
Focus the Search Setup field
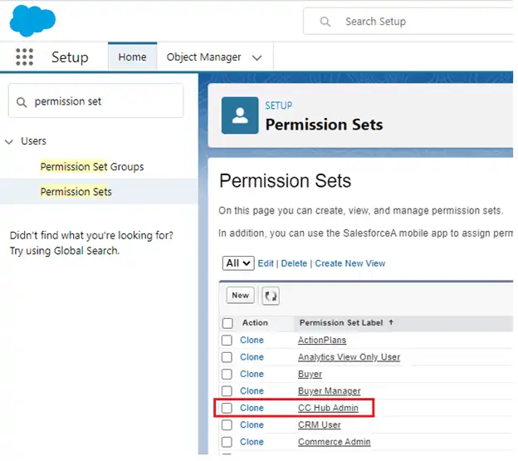[x=408, y=22]
